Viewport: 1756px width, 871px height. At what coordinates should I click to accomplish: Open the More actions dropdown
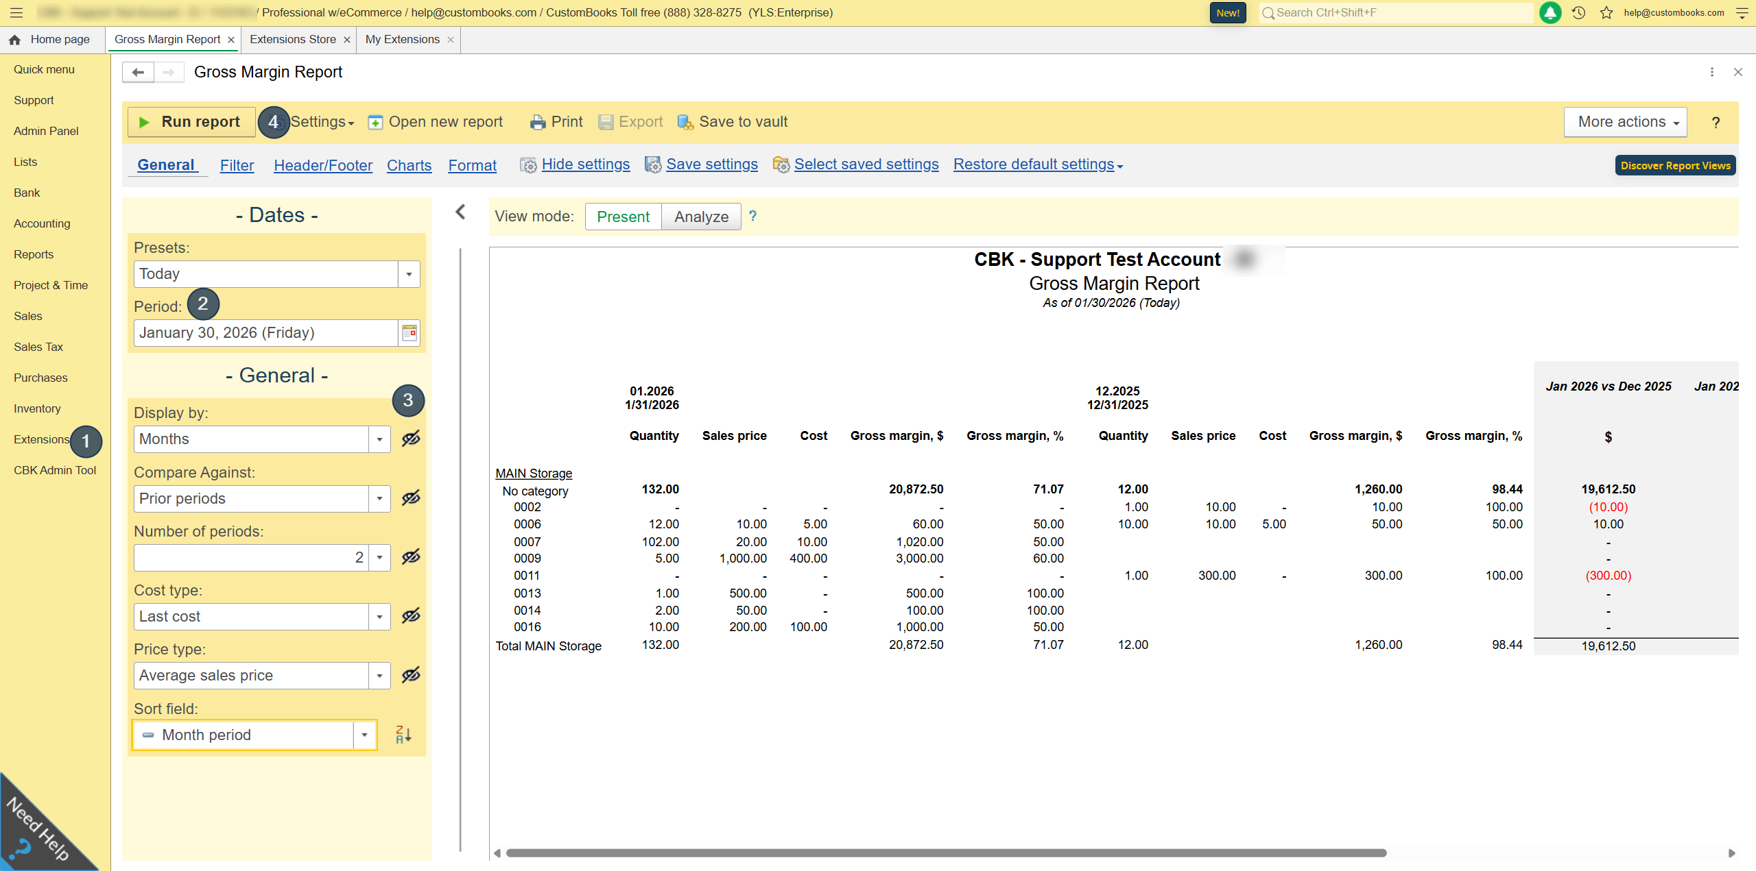(1624, 122)
